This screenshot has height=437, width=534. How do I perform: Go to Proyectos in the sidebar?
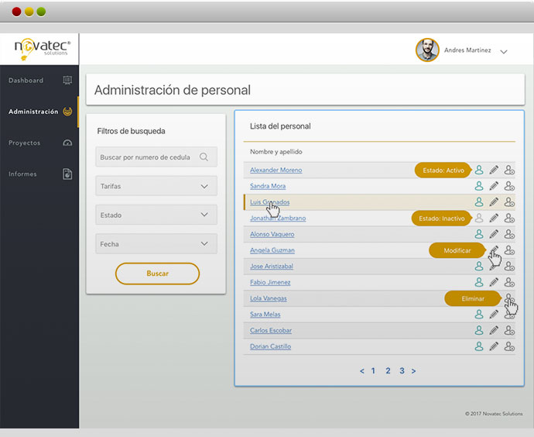[39, 143]
